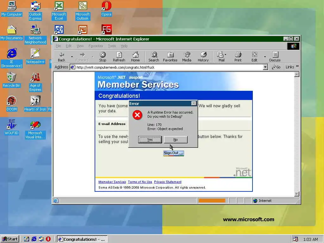Open the Media toolbar button
Image resolution: width=324 pixels, height=243 pixels.
(x=187, y=57)
